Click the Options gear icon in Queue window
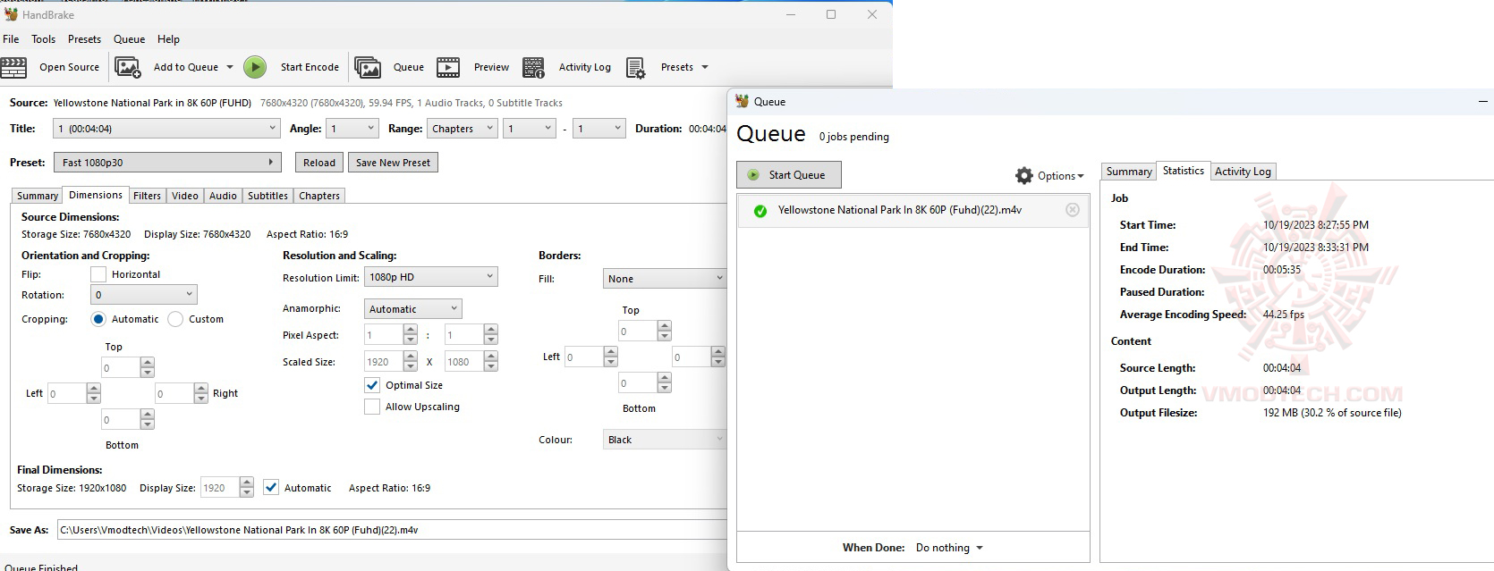Screen dimensions: 1494x571 pyautogui.click(x=1024, y=176)
